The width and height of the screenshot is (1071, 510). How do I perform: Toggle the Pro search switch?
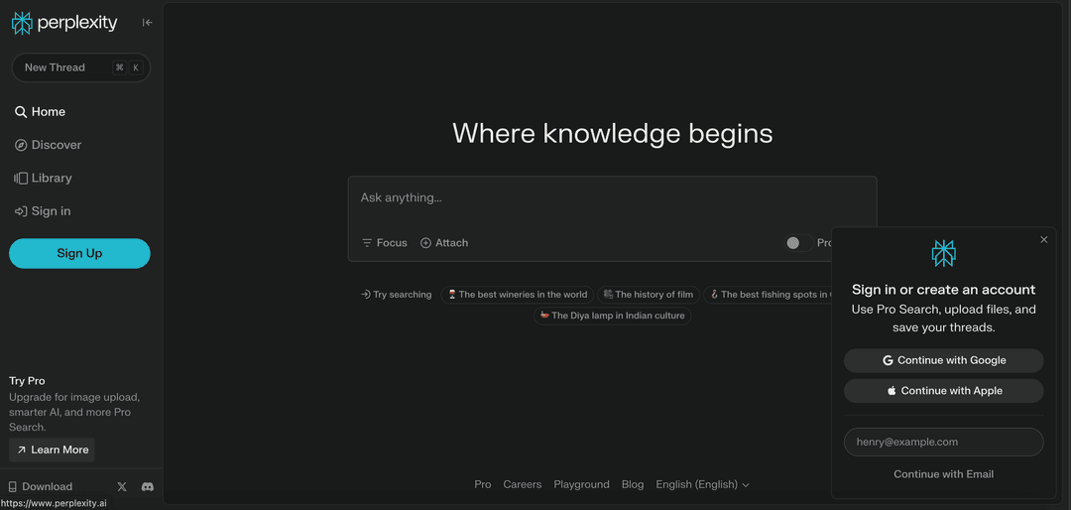pos(797,243)
